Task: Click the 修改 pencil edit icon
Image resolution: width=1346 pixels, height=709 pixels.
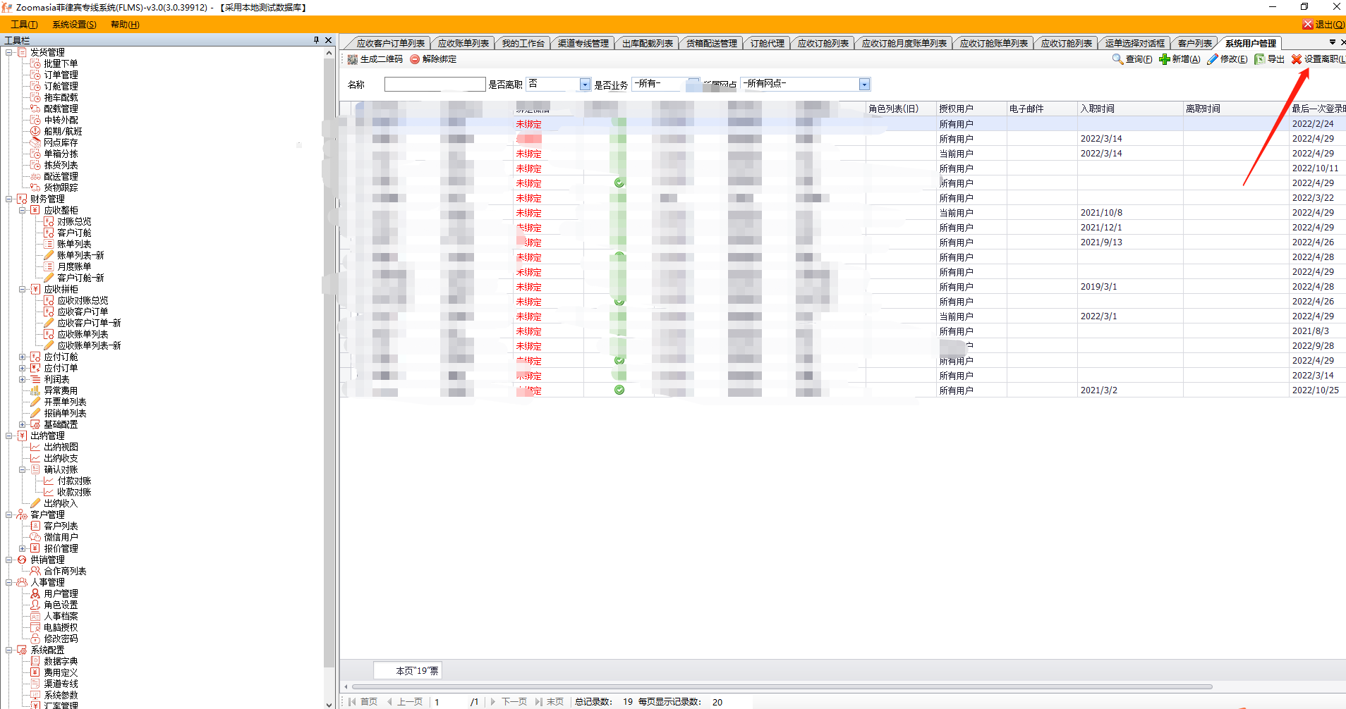Action: pyautogui.click(x=1212, y=59)
